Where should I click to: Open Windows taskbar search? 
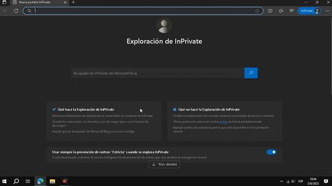(x=16, y=181)
